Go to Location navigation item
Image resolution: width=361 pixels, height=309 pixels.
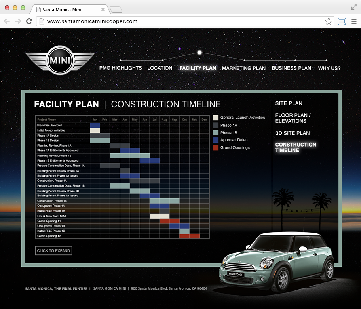(160, 68)
